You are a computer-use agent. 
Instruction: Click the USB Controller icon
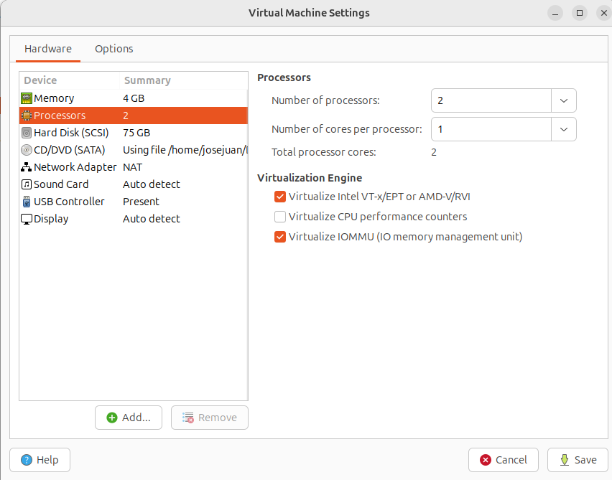[x=25, y=201]
